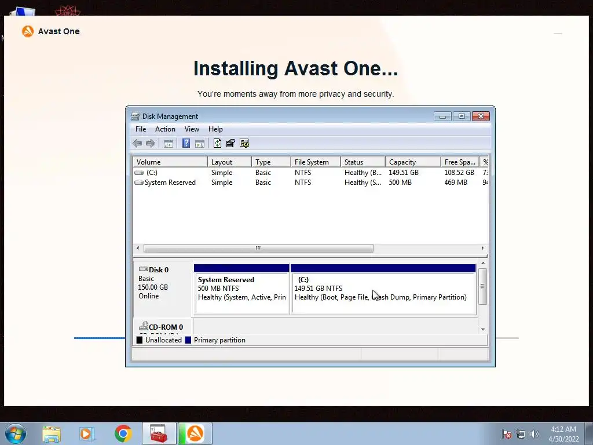Toggle the action pane toolbar icon
The width and height of the screenshot is (593, 445).
[200, 144]
